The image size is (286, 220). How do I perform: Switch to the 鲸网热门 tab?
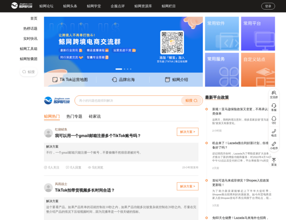(x=52, y=117)
